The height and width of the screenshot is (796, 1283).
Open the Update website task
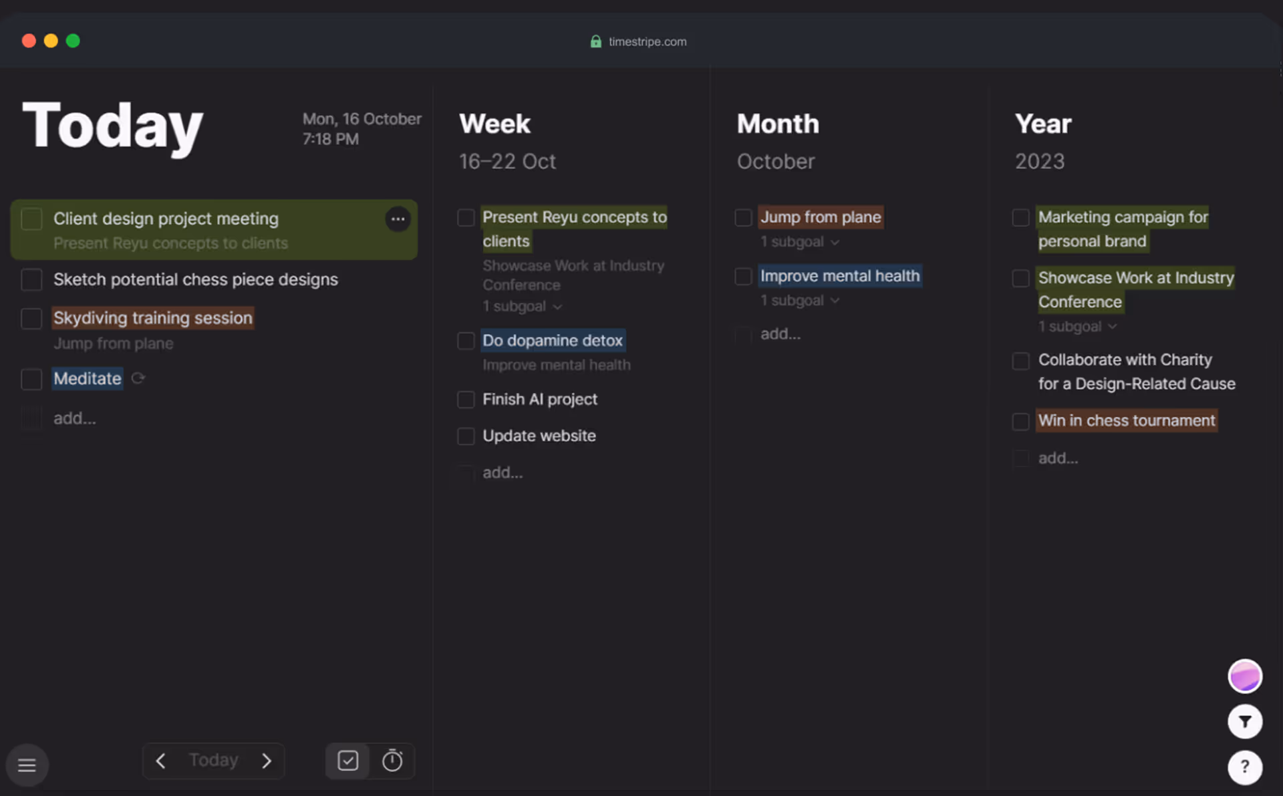[x=539, y=436]
